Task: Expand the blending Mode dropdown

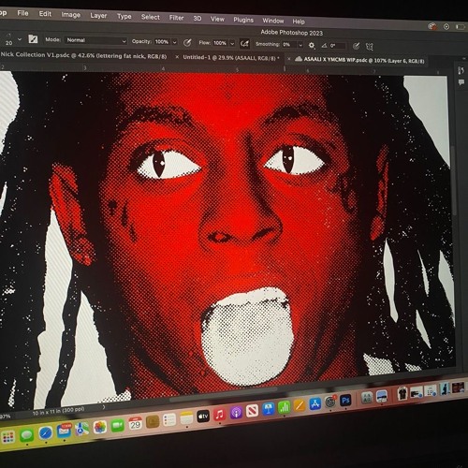Action: (95, 40)
